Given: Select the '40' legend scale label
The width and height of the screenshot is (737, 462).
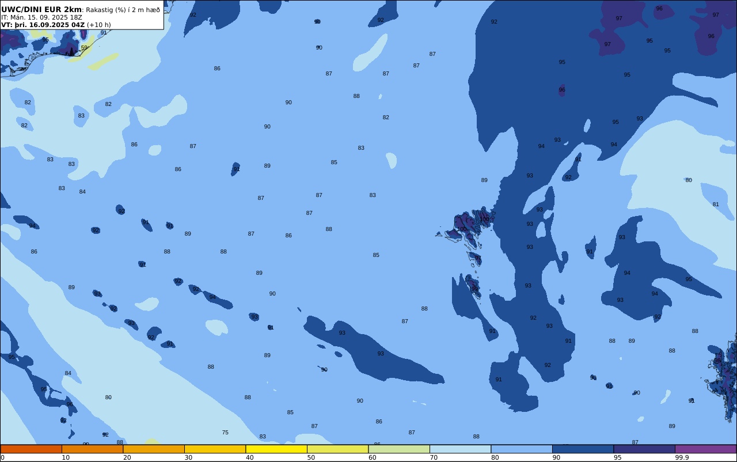Looking at the screenshot, I should tap(249, 457).
